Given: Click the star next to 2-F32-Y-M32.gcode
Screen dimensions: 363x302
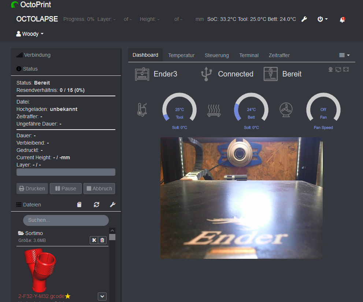Looking at the screenshot, I should click(x=68, y=296).
